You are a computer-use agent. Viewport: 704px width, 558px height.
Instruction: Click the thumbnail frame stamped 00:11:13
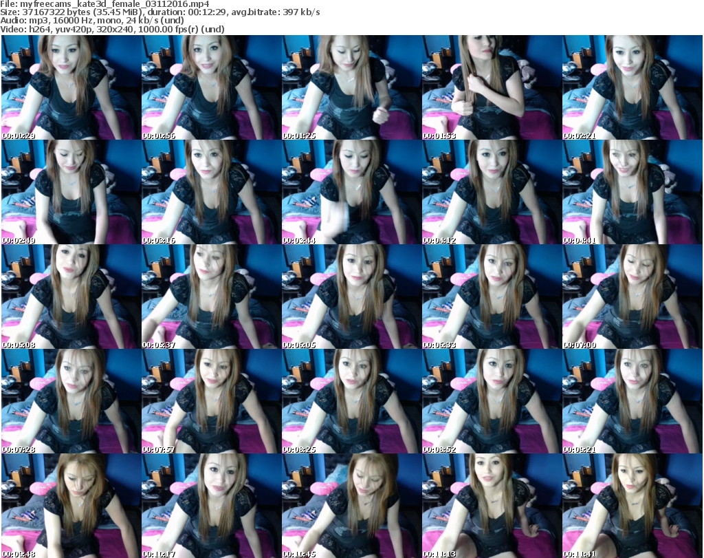tap(492, 506)
